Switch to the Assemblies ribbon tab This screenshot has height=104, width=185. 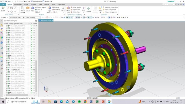(x=18, y=5)
